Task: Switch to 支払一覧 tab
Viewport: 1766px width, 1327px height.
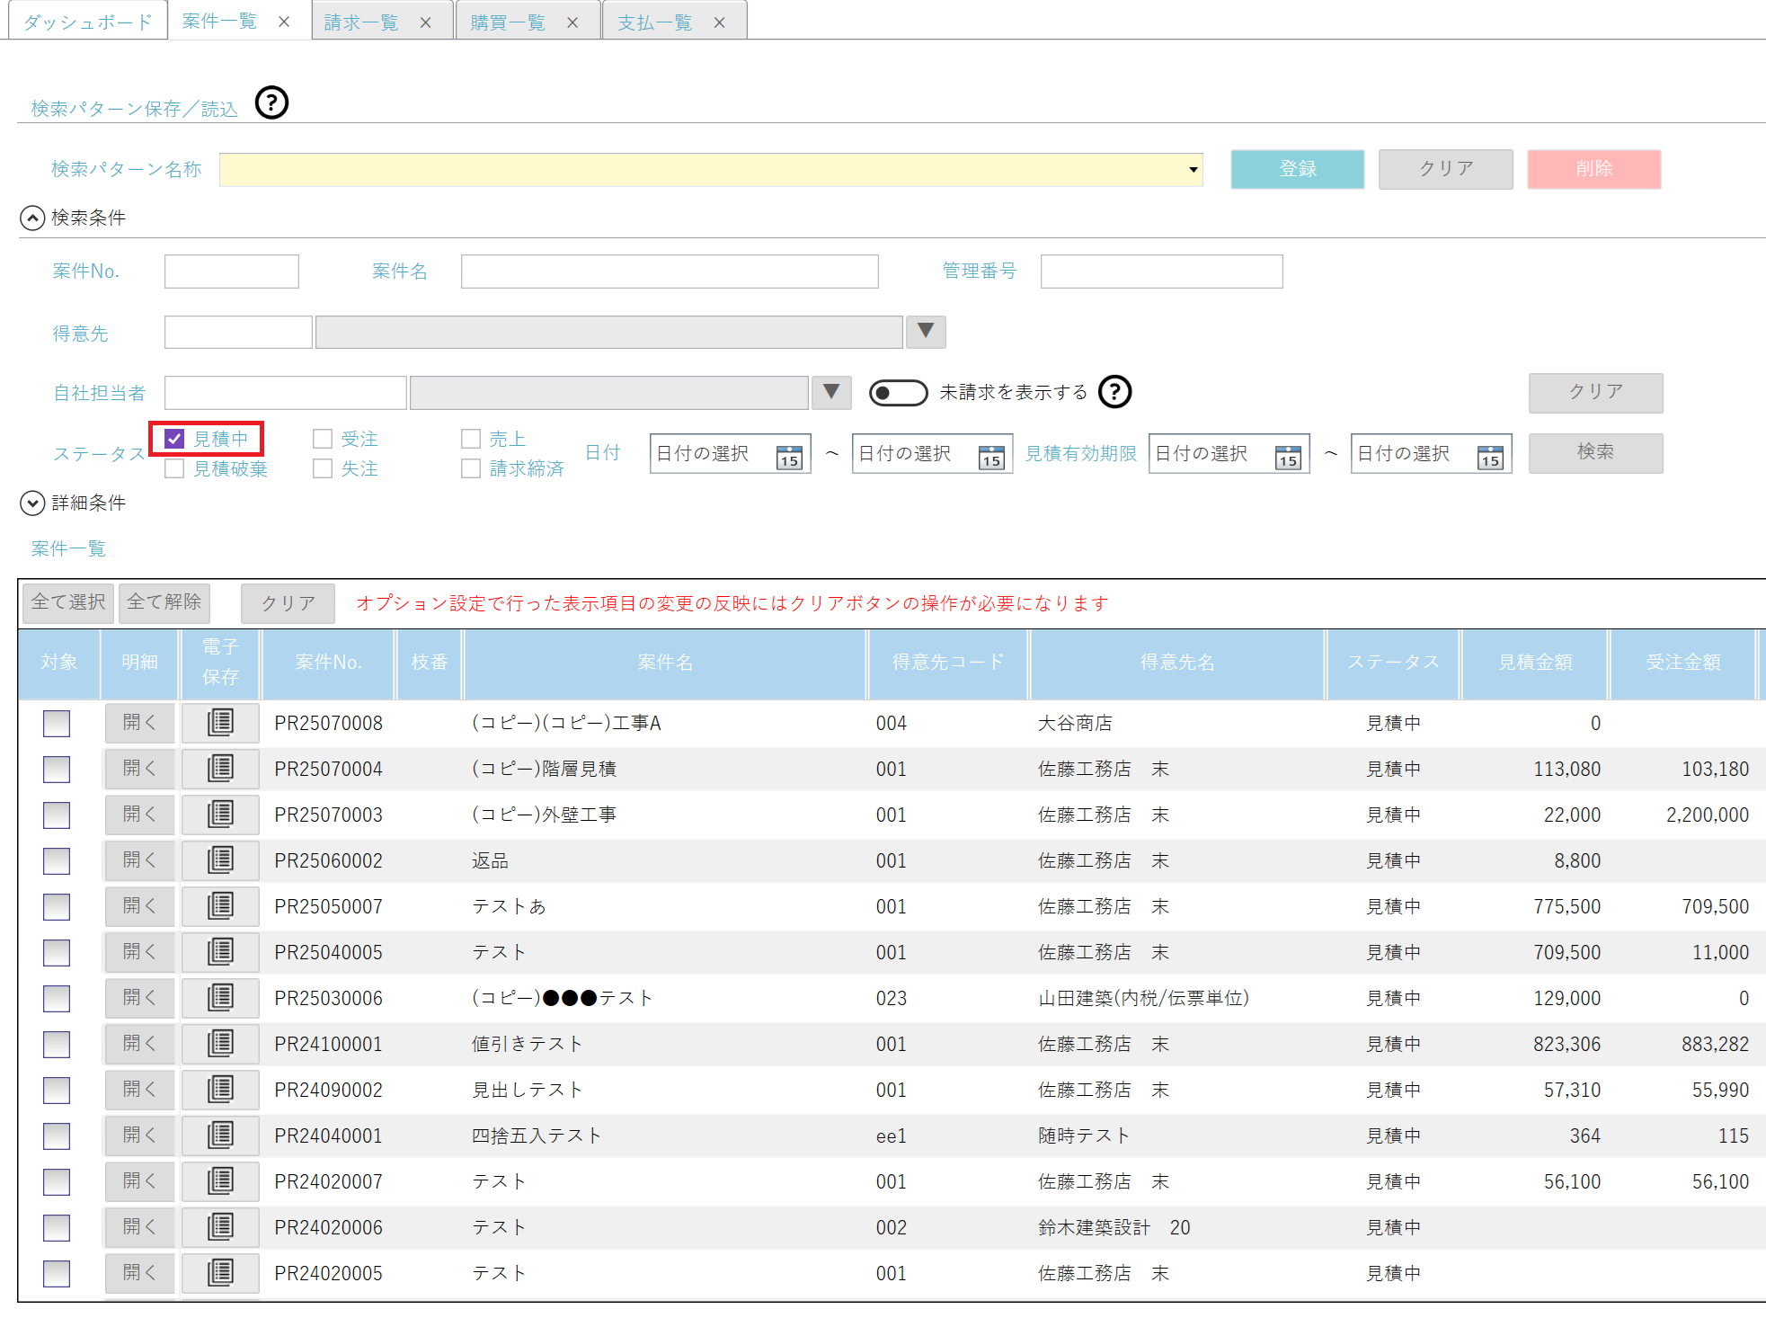Action: point(654,22)
